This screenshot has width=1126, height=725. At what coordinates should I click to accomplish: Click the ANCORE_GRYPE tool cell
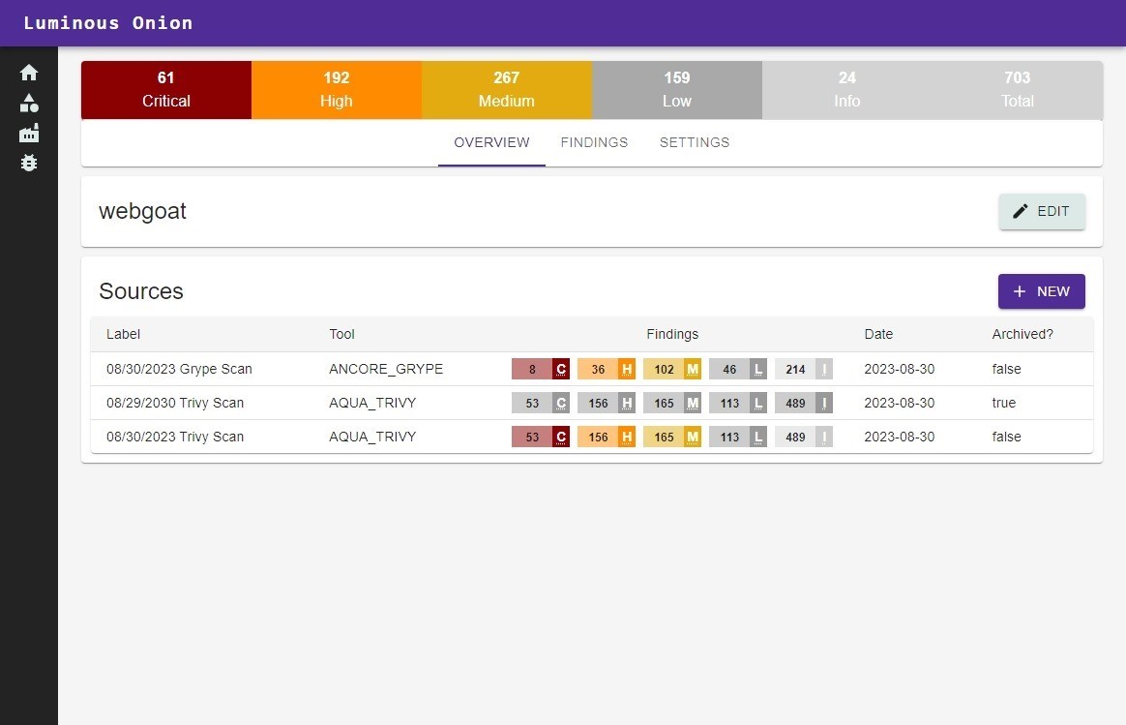pyautogui.click(x=386, y=369)
